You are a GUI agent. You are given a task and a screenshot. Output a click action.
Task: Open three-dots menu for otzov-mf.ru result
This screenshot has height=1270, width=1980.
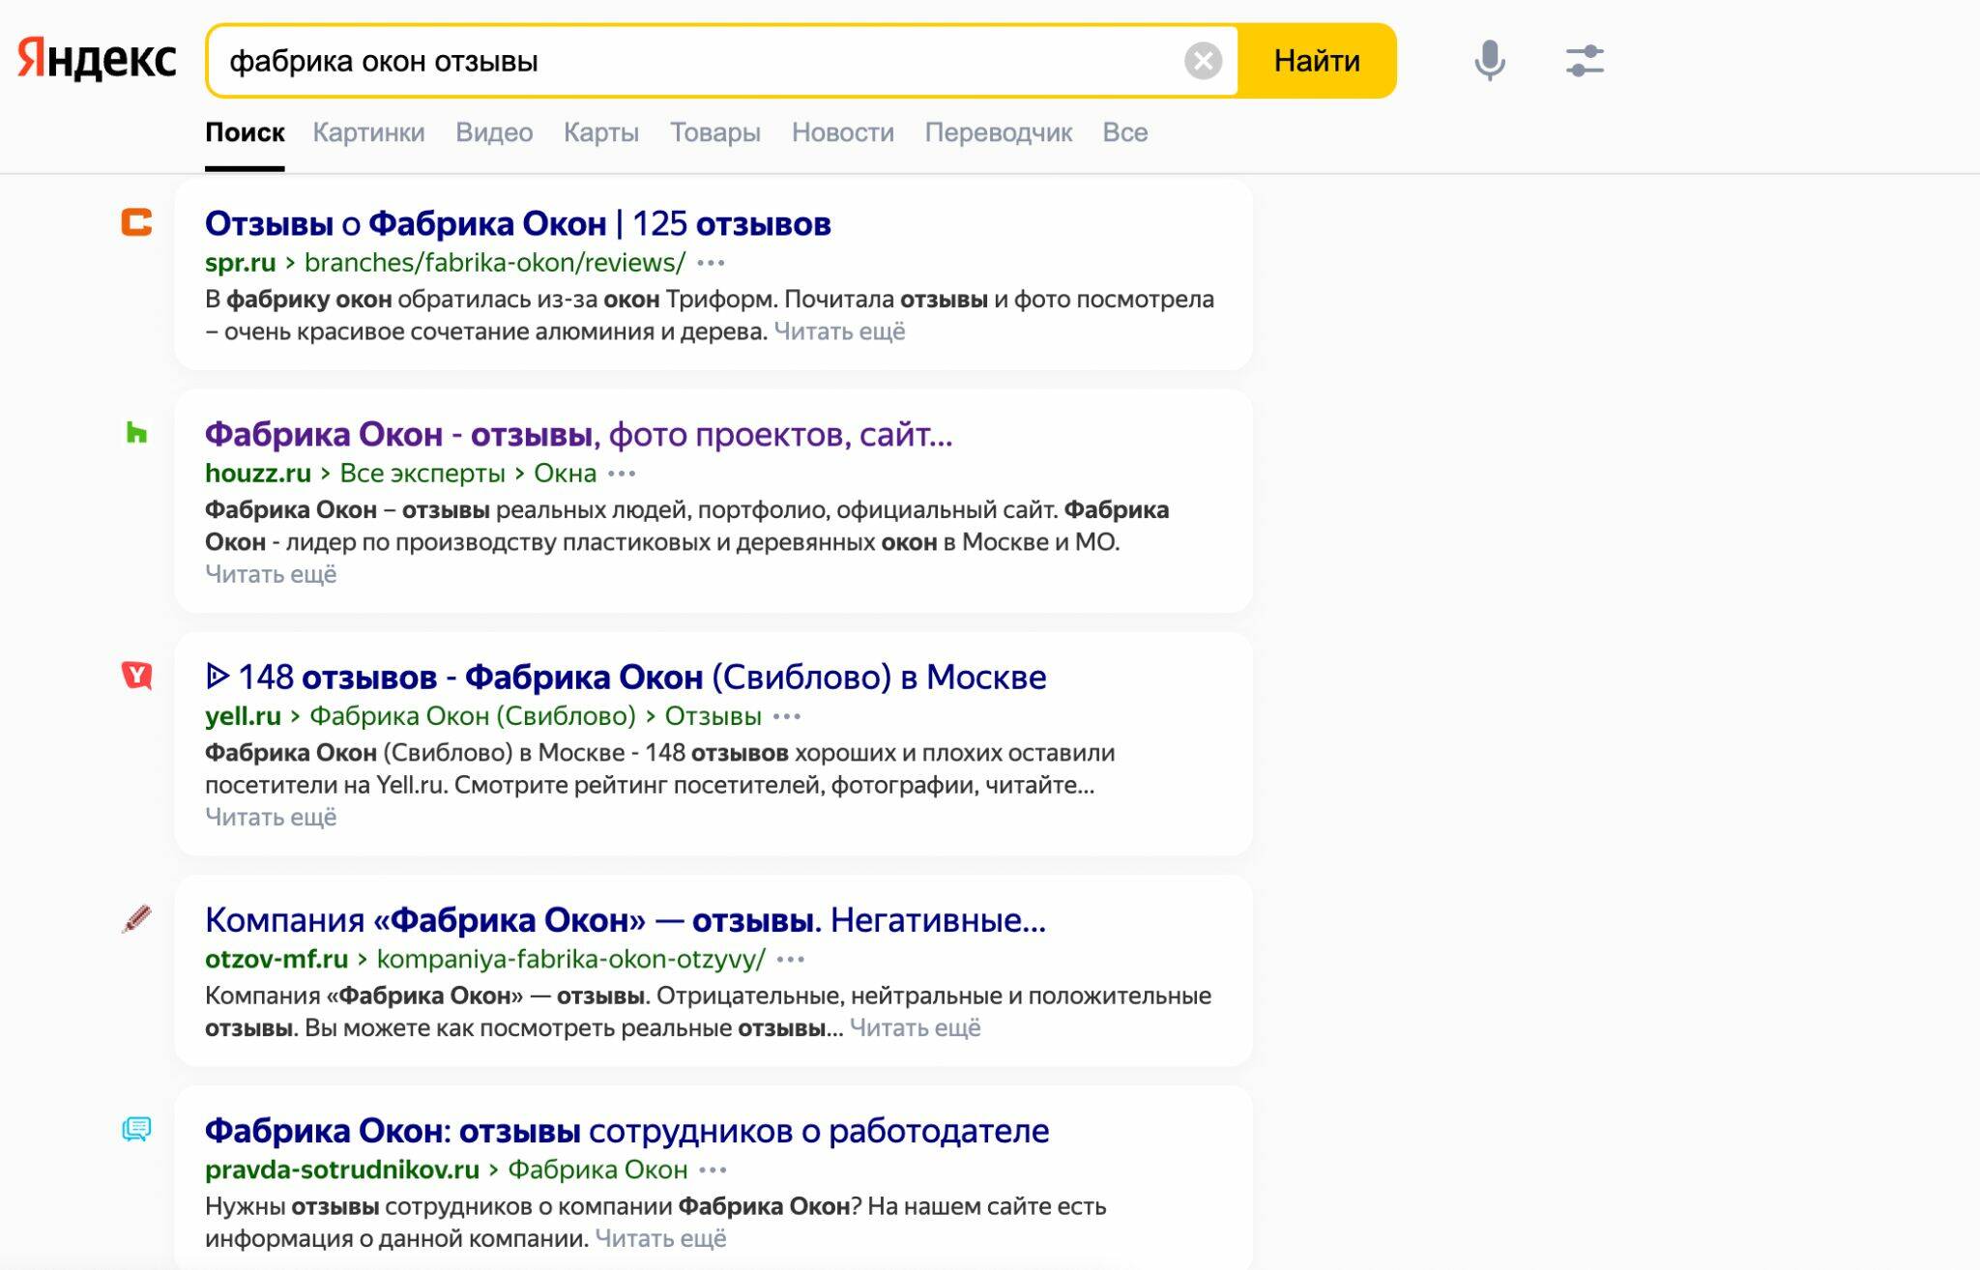click(791, 959)
